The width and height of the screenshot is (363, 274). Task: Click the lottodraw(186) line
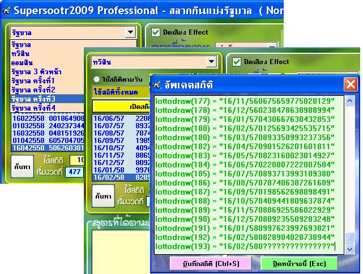click(245, 183)
